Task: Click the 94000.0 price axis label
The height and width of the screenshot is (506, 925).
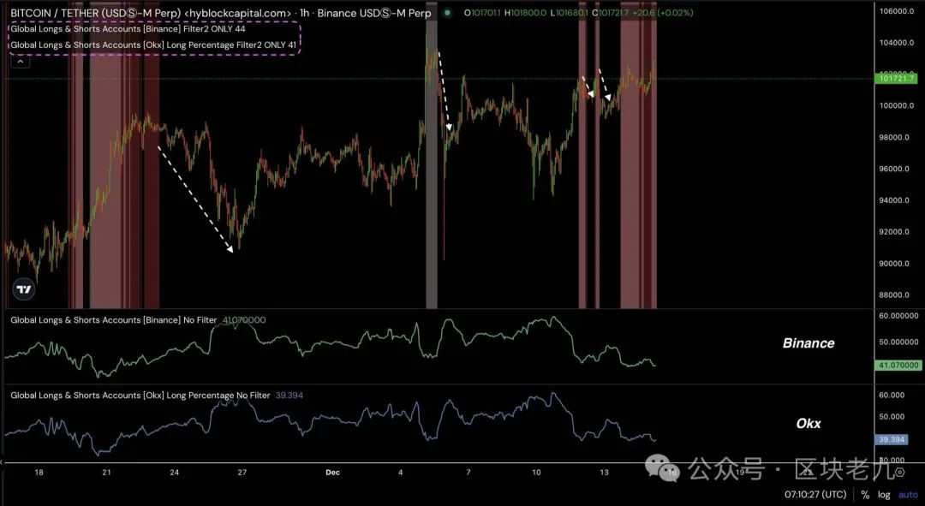Action: click(x=896, y=200)
